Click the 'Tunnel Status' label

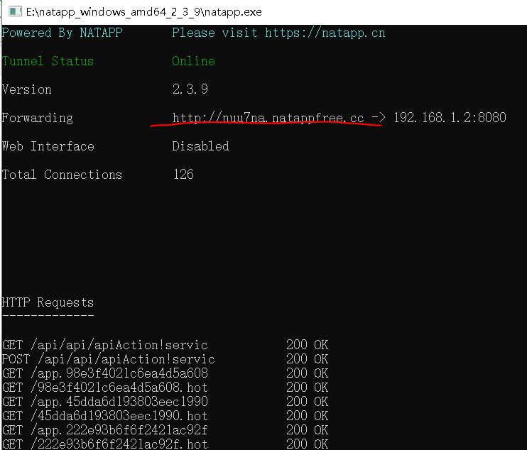[48, 61]
